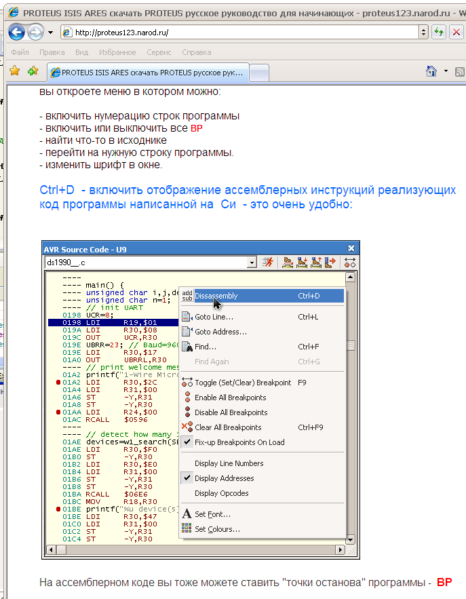Click the toggle breakpoint toolbar icon
This screenshot has height=599, width=466.
tap(350, 262)
